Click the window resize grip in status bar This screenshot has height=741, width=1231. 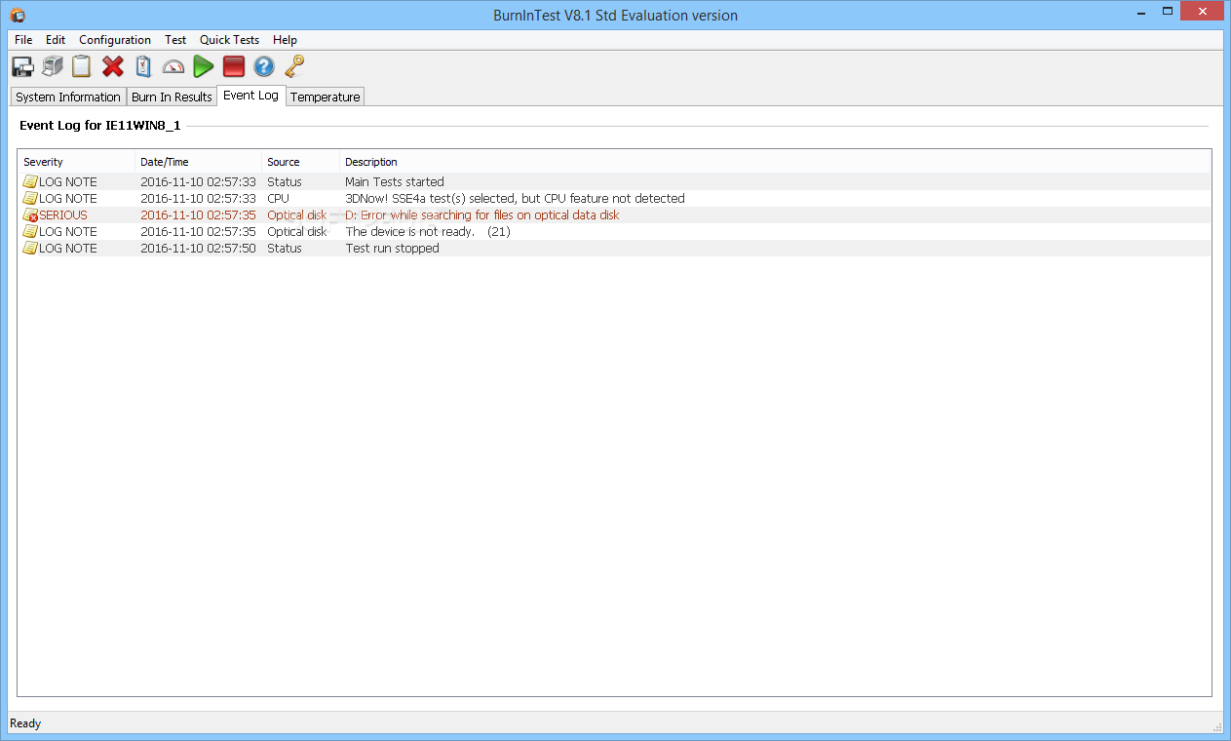coord(1217,726)
